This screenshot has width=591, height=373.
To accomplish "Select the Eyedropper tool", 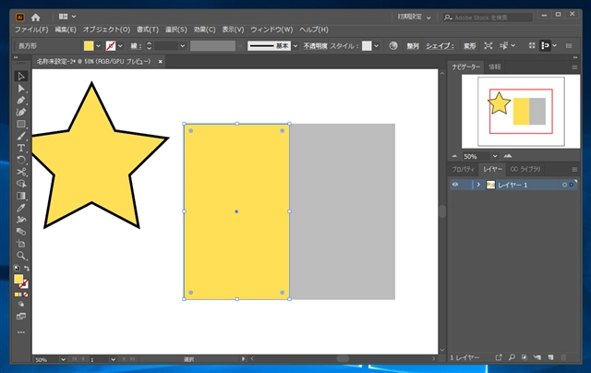I will [21, 208].
